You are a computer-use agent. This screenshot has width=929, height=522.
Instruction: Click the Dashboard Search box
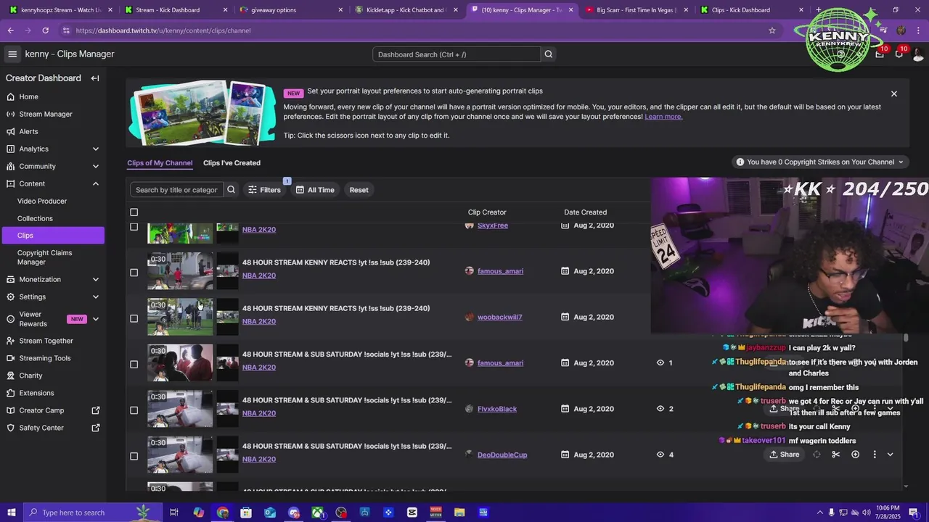[457, 54]
